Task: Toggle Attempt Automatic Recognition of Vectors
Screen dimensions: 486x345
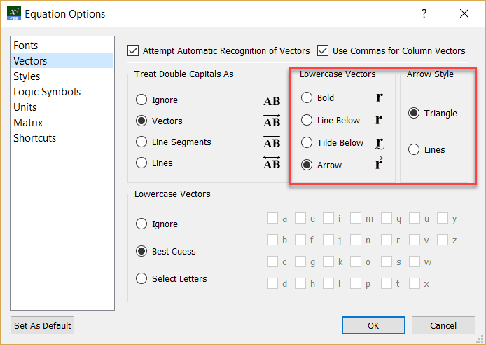Action: [134, 50]
